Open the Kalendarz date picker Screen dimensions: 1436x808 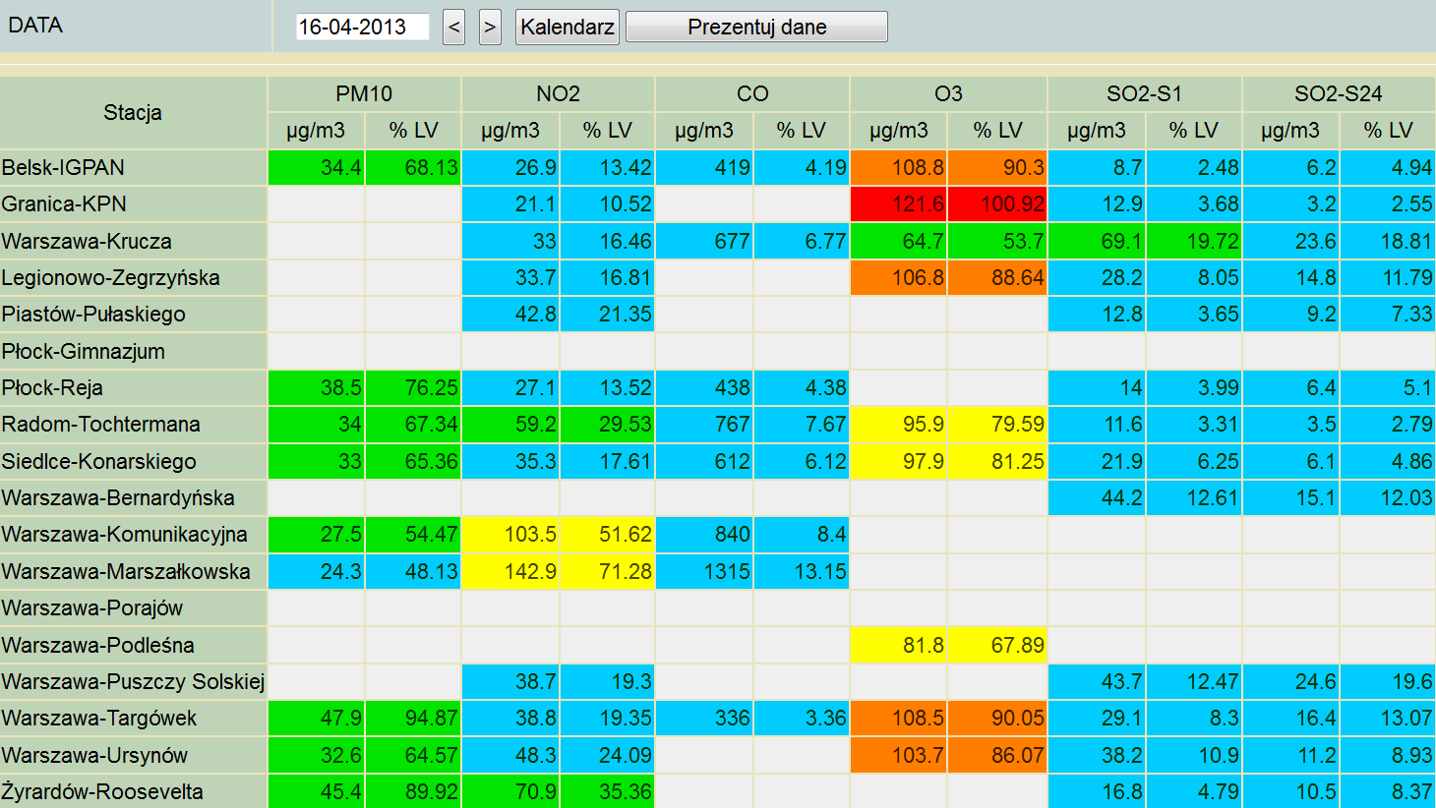568,27
